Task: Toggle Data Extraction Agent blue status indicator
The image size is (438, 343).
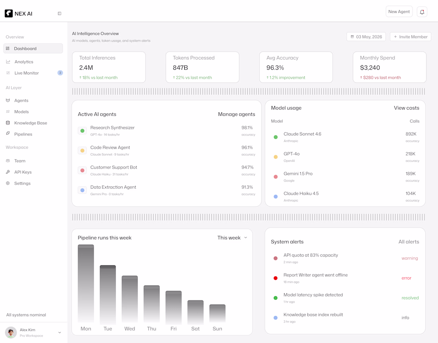Action: coord(82,190)
